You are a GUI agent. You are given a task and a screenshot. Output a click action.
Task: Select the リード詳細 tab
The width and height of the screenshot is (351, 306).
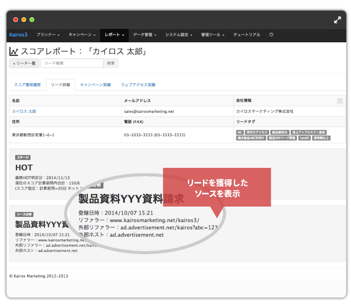pos(60,85)
